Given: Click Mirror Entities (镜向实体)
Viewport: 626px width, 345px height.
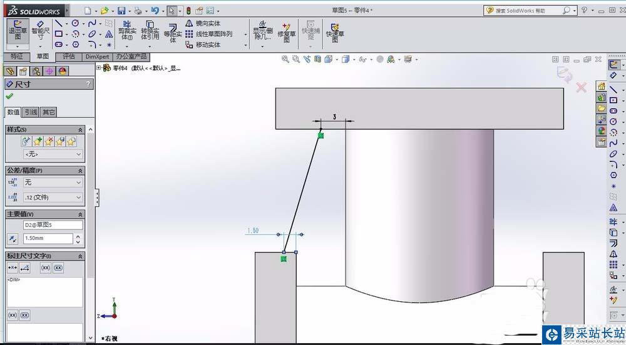Looking at the screenshot, I should pos(203,24).
